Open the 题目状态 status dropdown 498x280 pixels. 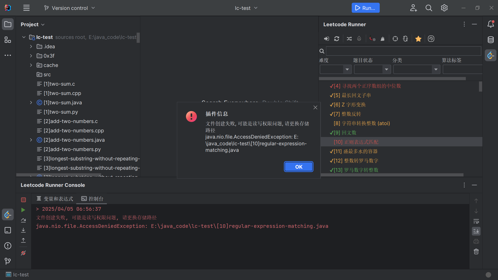pos(372,69)
